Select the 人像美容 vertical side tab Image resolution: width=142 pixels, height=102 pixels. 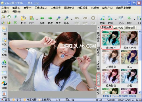(99, 65)
